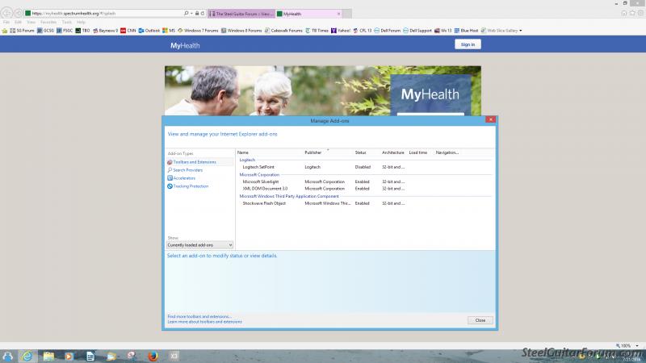
Task: Open the MS favorite bookmark
Action: [169, 31]
